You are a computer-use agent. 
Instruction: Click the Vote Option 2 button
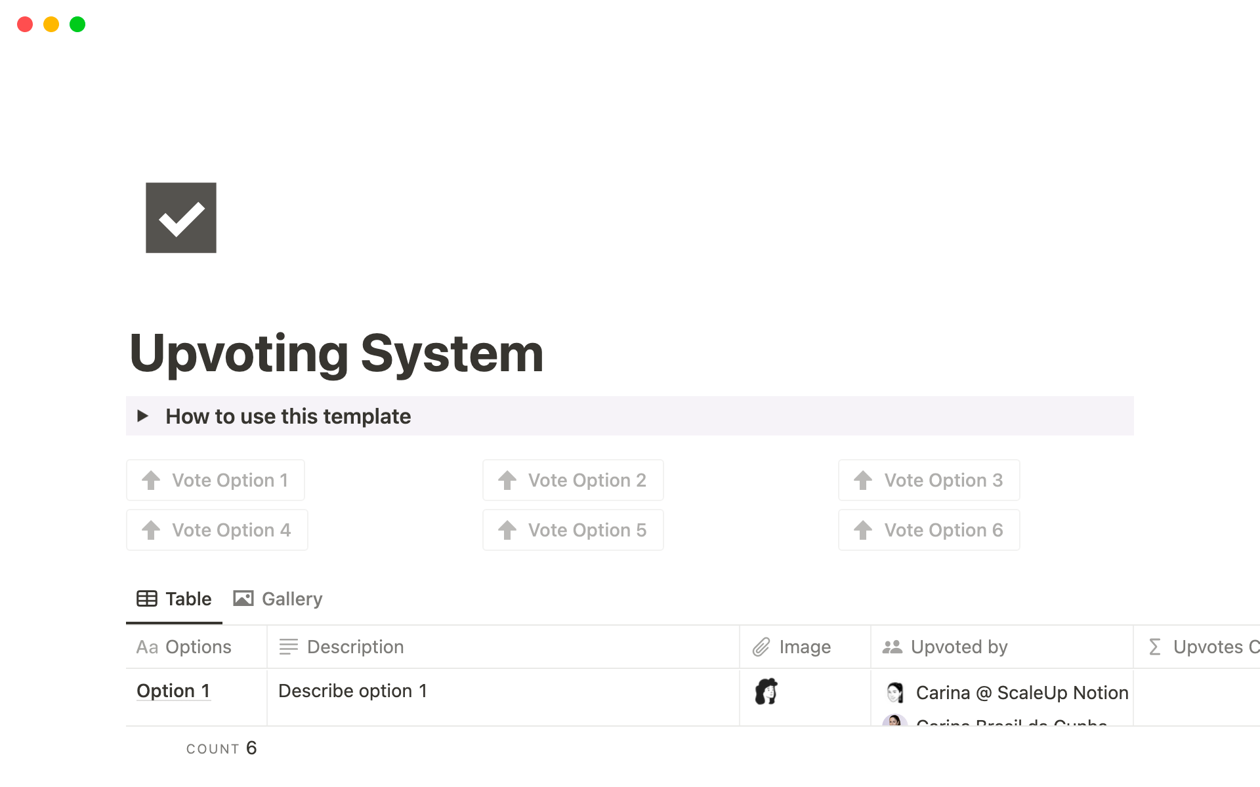pyautogui.click(x=572, y=480)
